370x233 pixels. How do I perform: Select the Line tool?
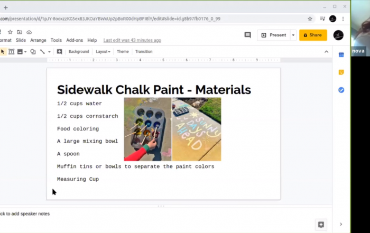pyautogui.click(x=42, y=52)
